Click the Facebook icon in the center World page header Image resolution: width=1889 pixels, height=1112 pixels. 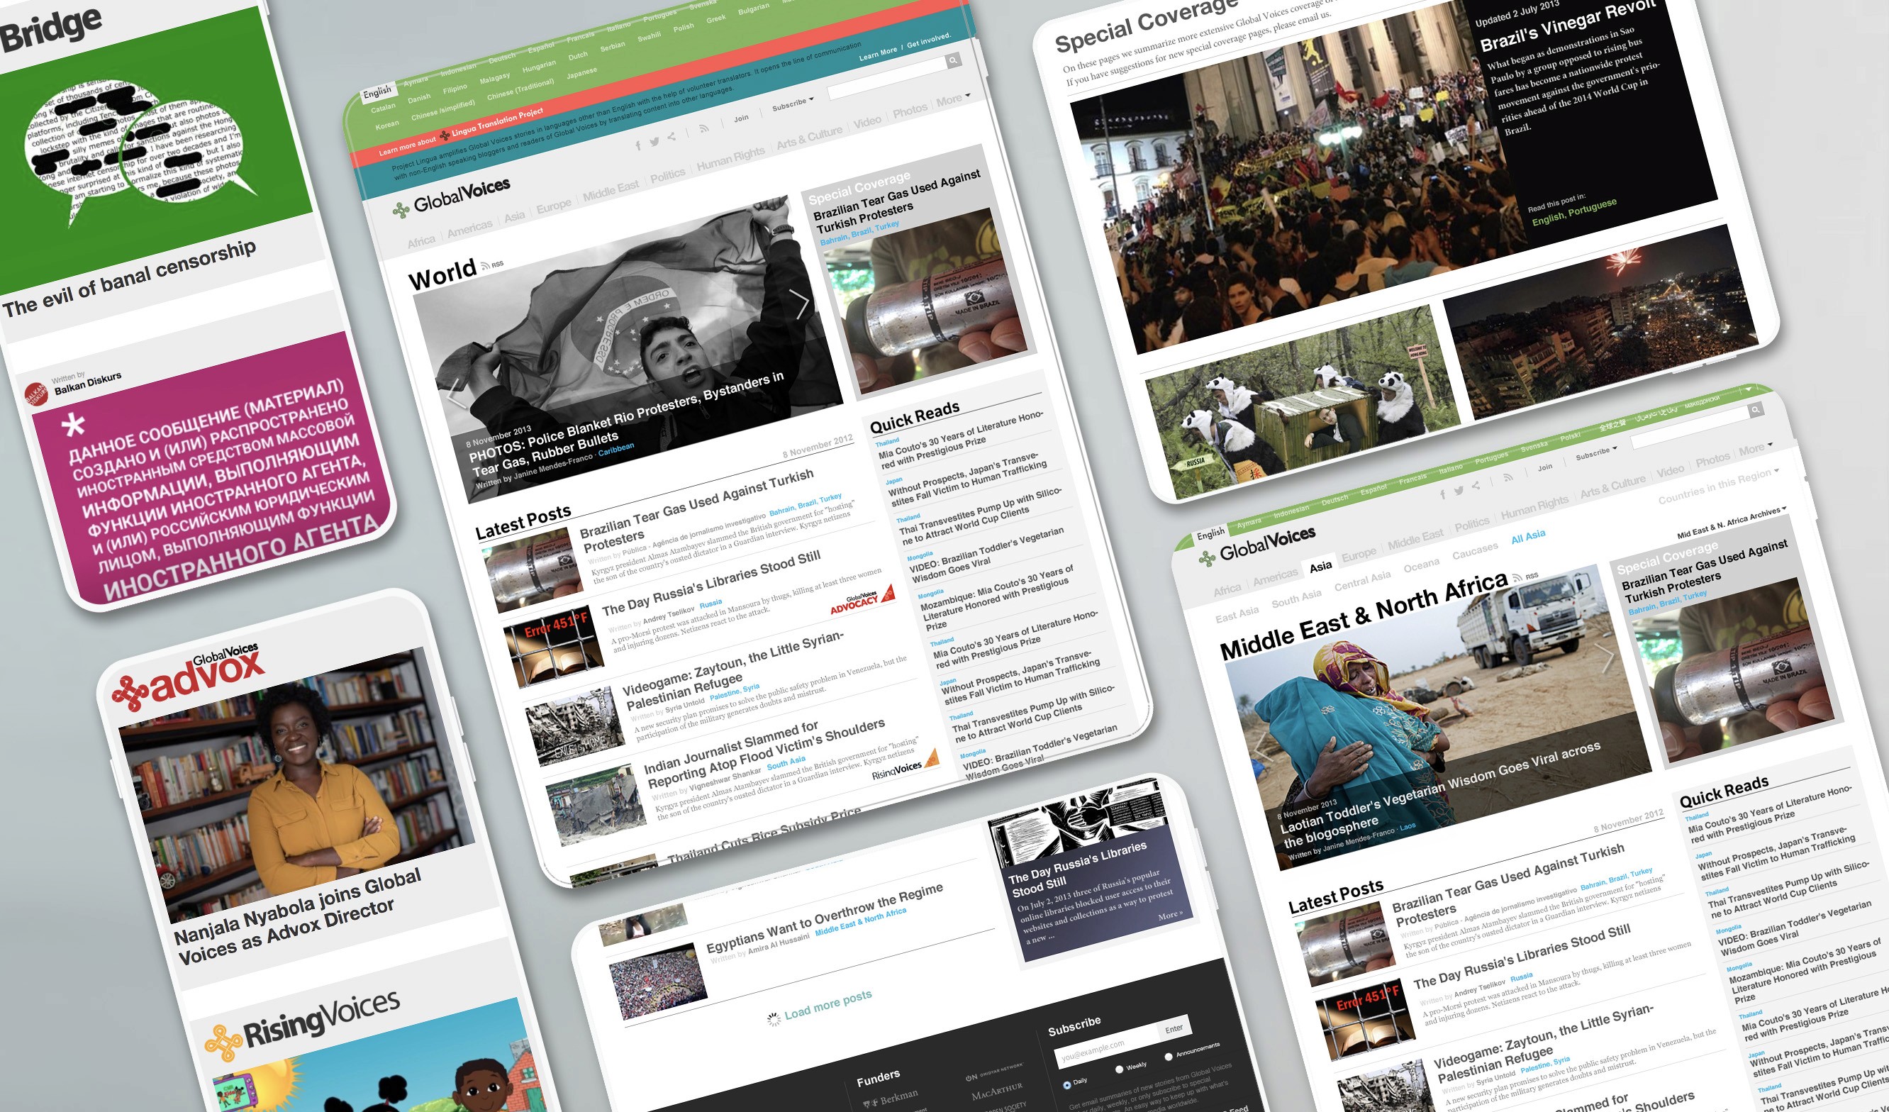(x=638, y=145)
